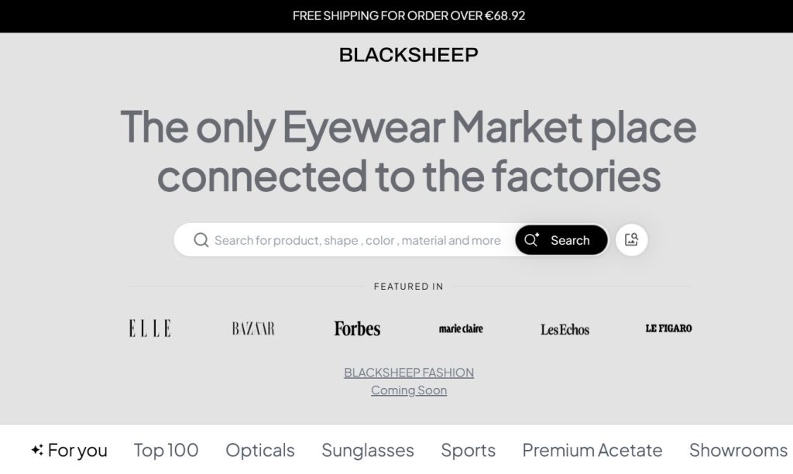The height and width of the screenshot is (474, 793).
Task: Switch to the Top 100 tab
Action: 166,450
